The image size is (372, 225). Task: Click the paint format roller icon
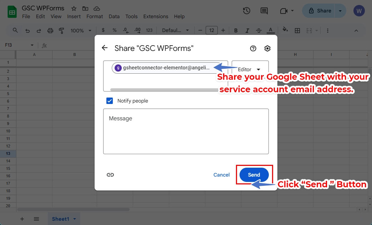61,31
